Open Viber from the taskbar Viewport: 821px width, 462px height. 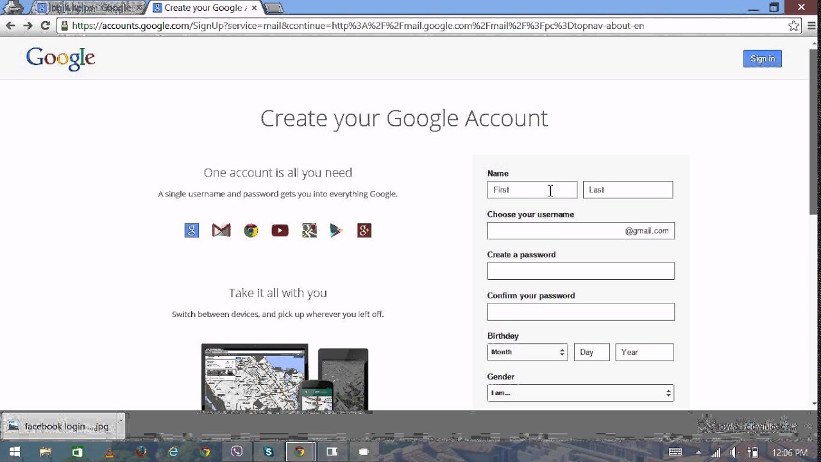coord(237,452)
